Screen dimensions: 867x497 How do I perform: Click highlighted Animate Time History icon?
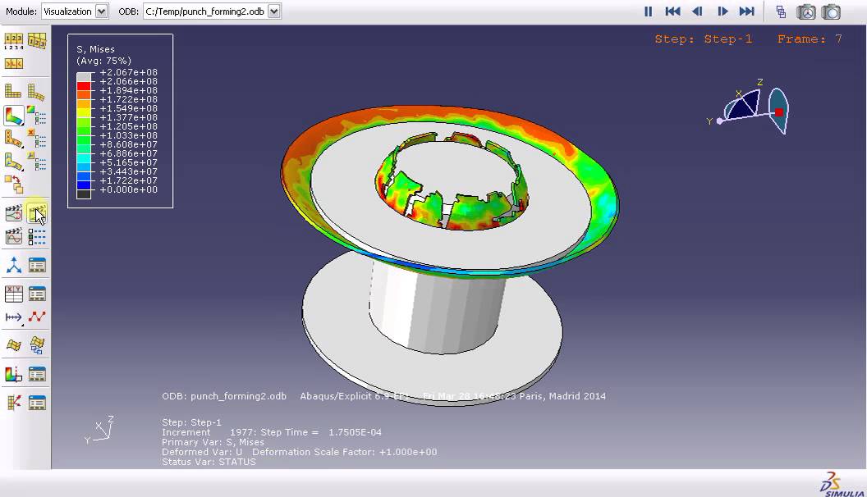pos(37,214)
